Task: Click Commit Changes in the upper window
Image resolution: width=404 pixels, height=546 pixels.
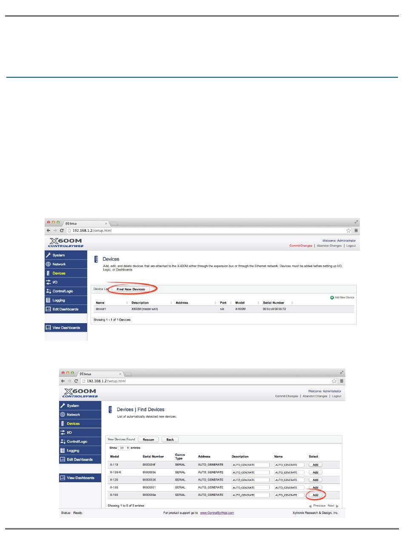Action: pos(301,246)
